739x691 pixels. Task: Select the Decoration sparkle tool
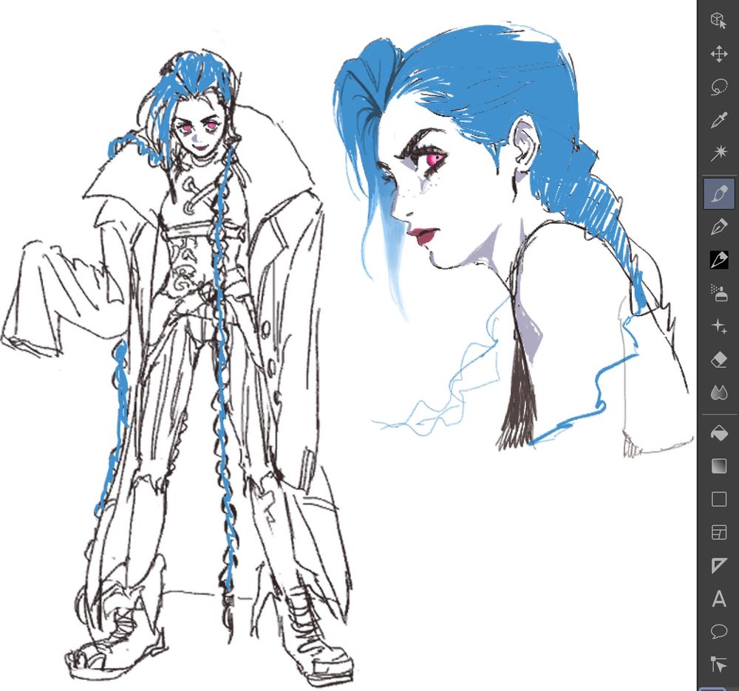pos(718,326)
